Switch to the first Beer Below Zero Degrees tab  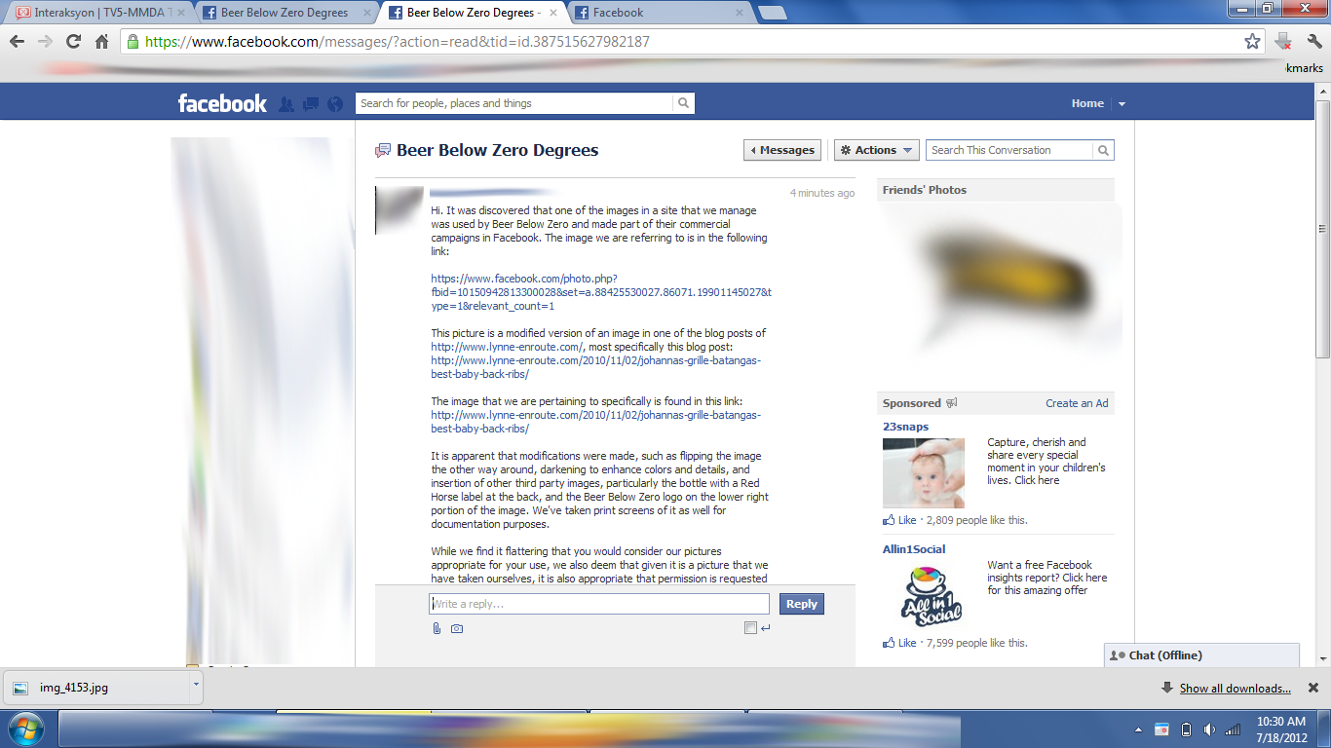tap(285, 13)
